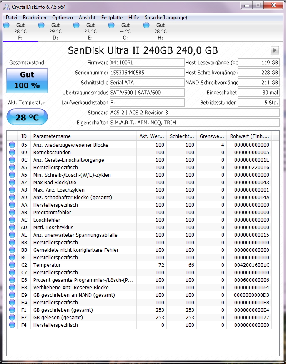Click status orb of attribute AB Programmfehler

point(12,212)
